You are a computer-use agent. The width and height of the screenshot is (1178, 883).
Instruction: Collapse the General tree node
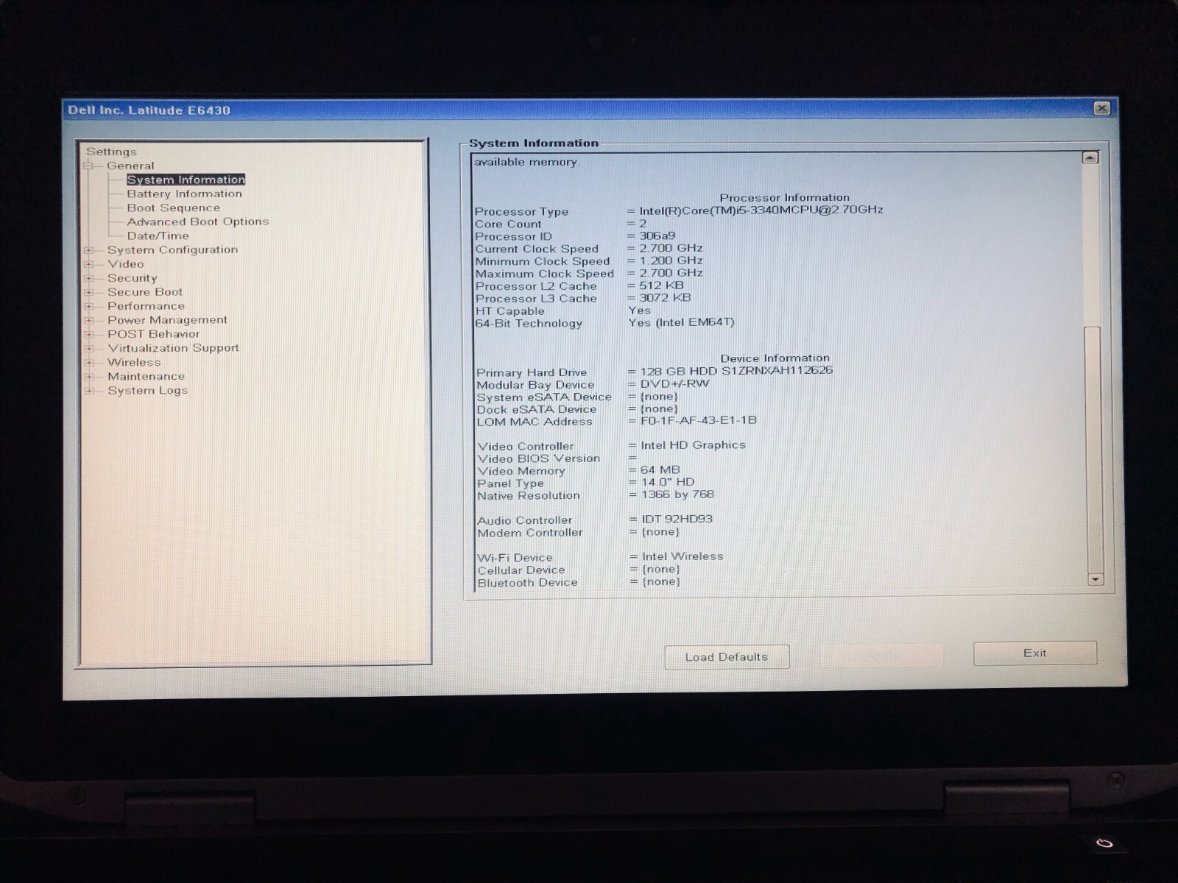click(89, 166)
